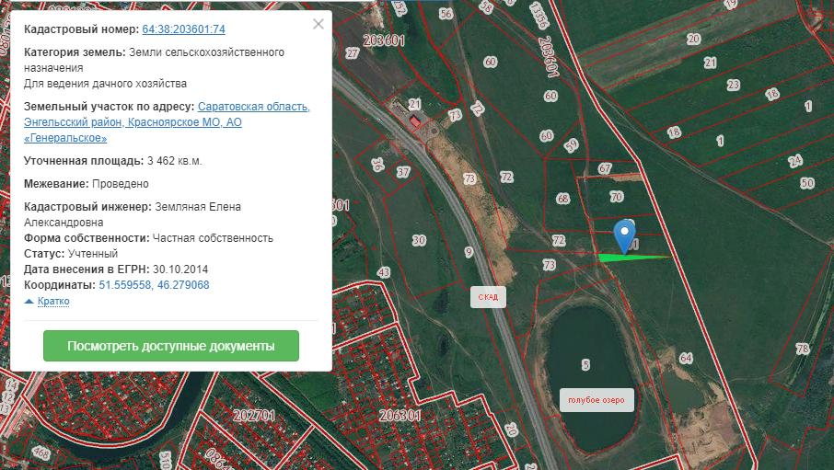Select parcel number 37
This screenshot has height=470, width=834.
(x=403, y=172)
